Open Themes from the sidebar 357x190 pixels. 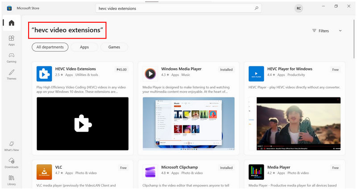pyautogui.click(x=12, y=75)
